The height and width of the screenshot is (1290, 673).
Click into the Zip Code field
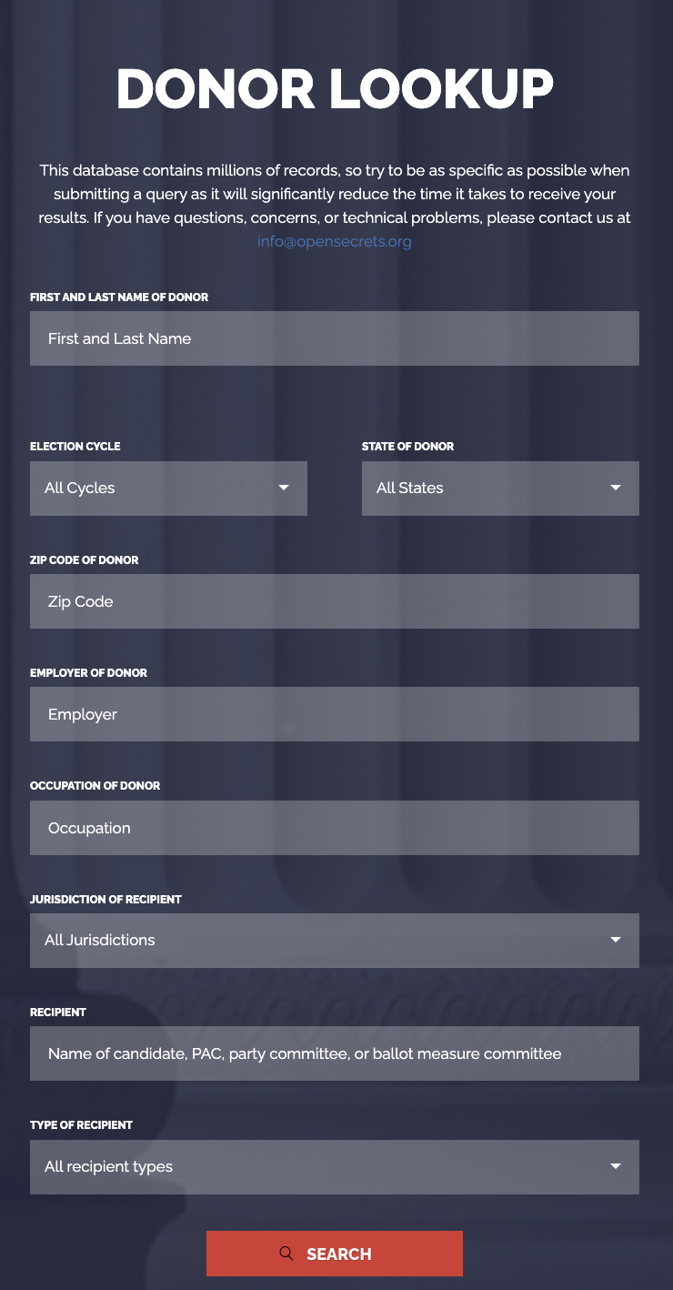click(x=335, y=601)
